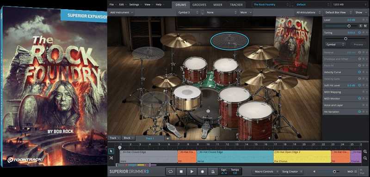Toggle the Tuning power button
Image resolution: width=370 pixels, height=177 pixels.
point(360,33)
